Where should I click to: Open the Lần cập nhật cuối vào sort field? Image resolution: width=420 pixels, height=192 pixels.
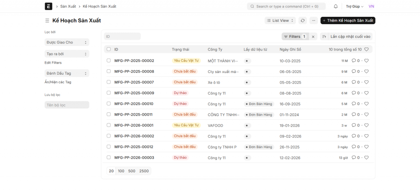click(350, 37)
